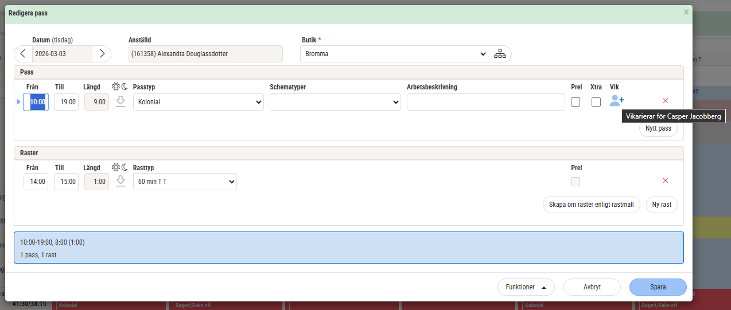Close the Redigera pass dialog

click(686, 12)
